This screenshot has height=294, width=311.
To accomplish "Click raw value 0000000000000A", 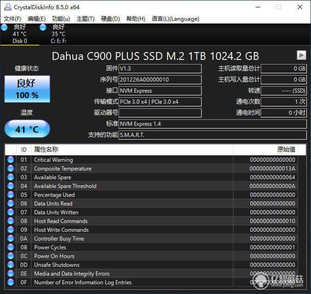I will (x=272, y=186).
